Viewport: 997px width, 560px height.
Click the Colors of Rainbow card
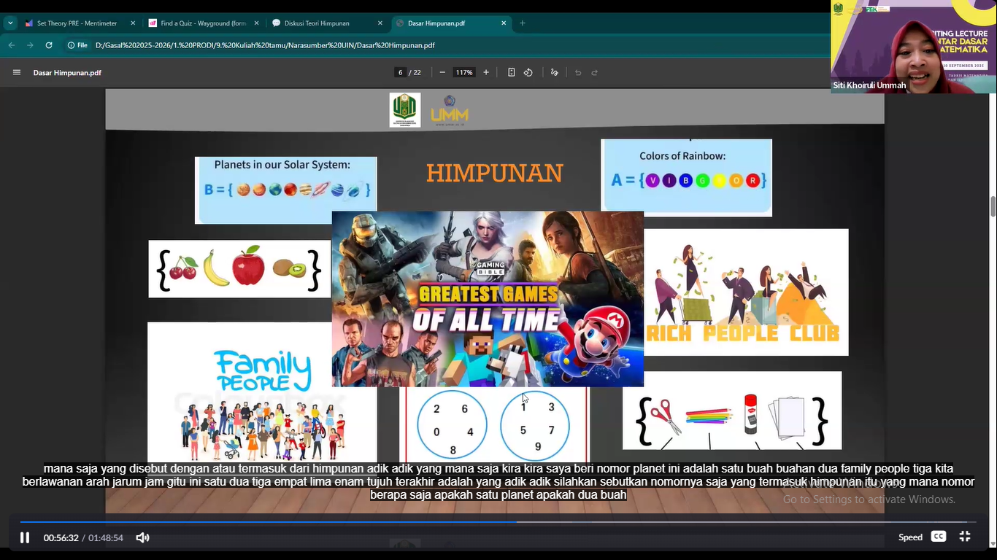[686, 178]
